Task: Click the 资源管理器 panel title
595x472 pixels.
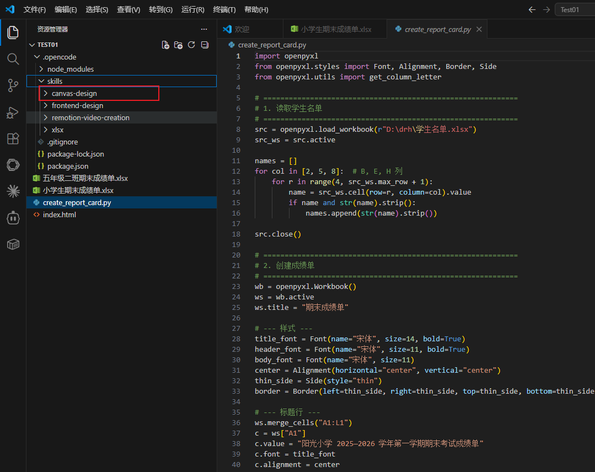Action: (x=52, y=29)
